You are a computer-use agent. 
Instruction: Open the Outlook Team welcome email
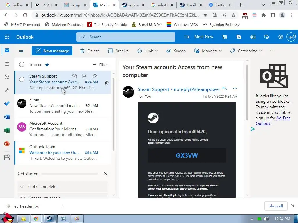point(63,153)
